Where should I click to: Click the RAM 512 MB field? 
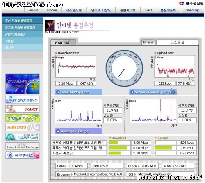[178, 166]
